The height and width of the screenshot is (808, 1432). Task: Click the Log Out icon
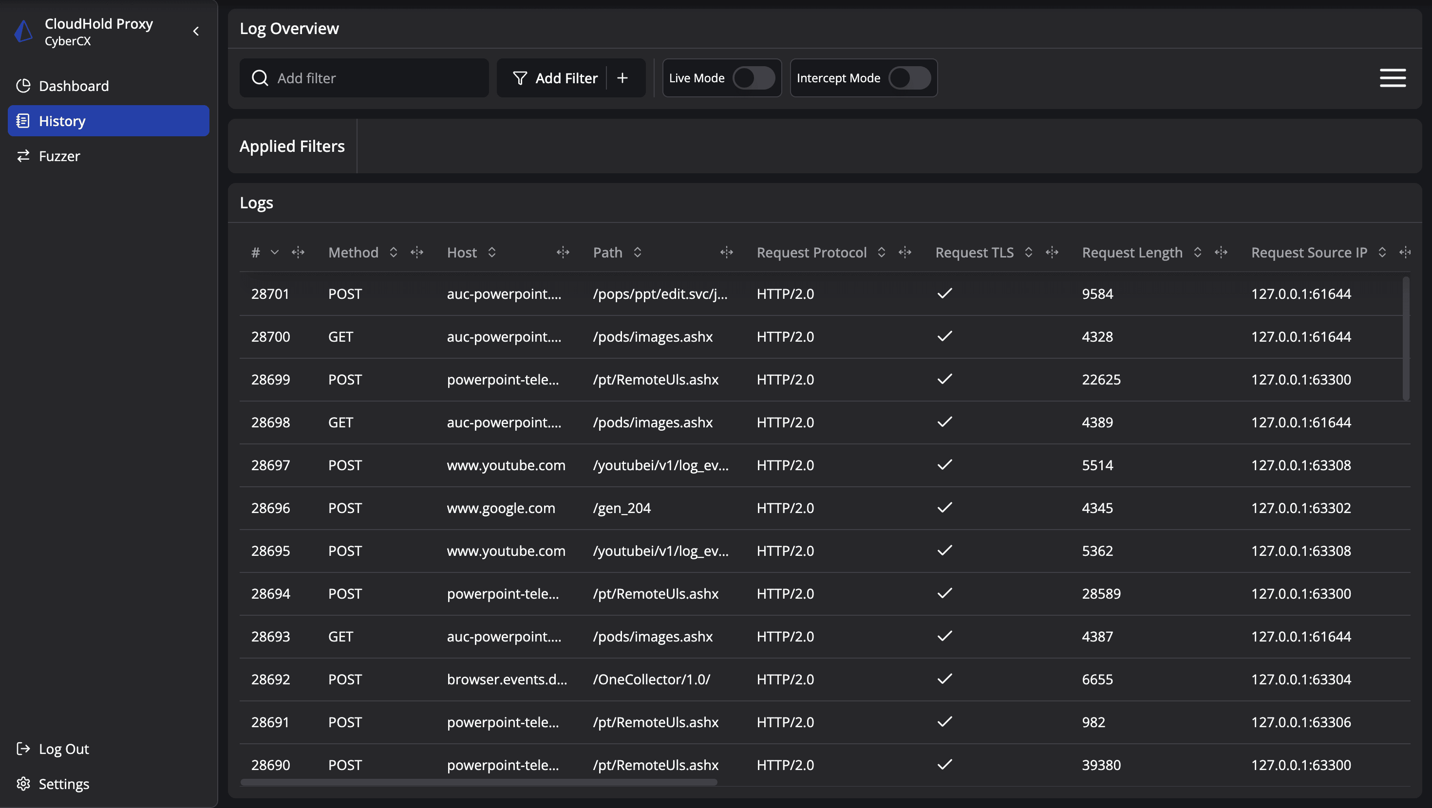coord(23,749)
